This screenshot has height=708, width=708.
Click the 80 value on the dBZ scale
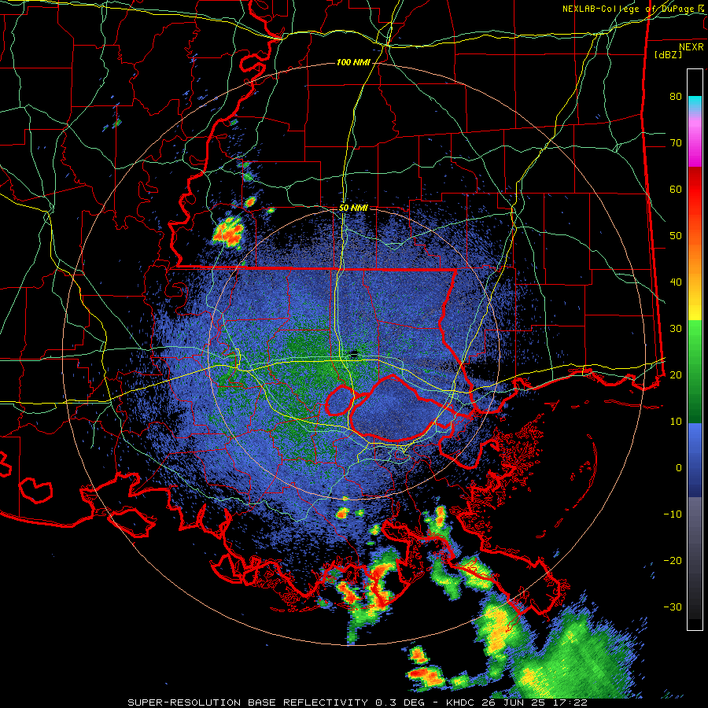[676, 97]
